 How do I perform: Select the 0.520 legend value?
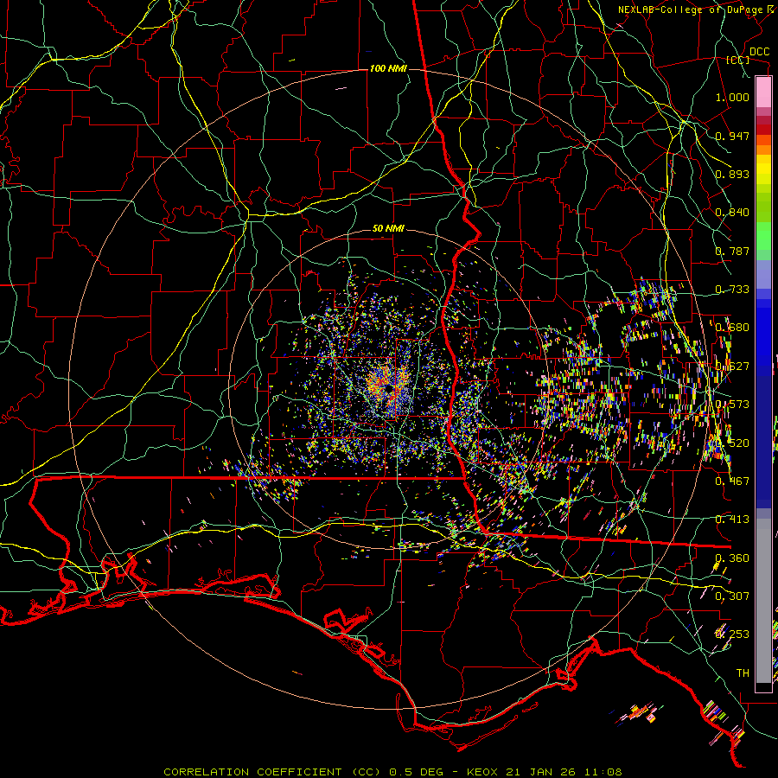(x=732, y=443)
